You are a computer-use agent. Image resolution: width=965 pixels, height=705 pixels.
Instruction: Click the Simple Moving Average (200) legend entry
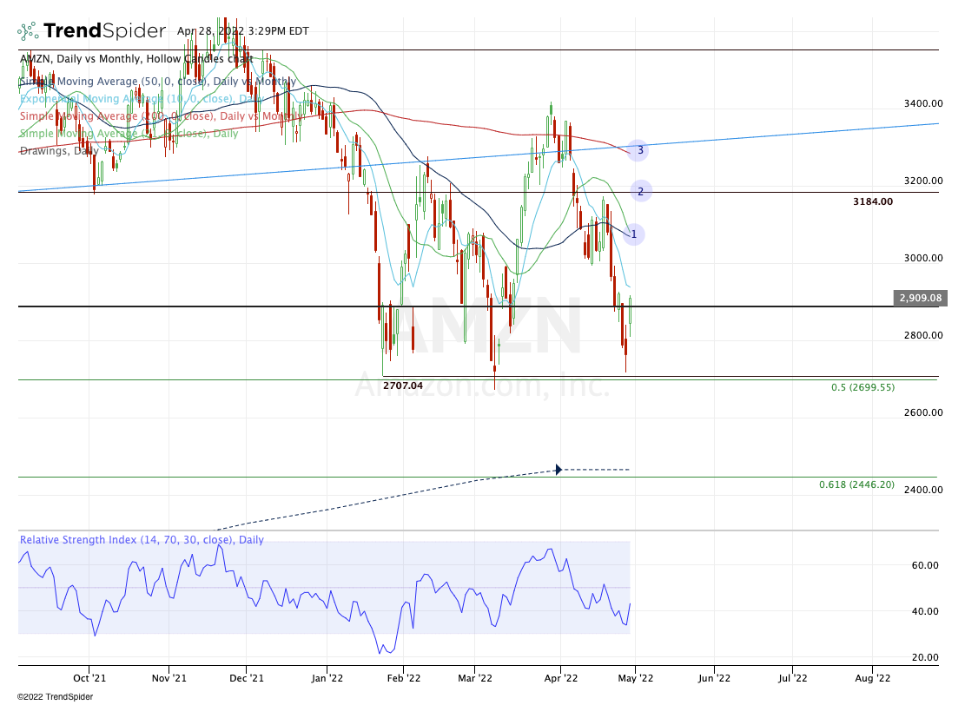pyautogui.click(x=162, y=115)
